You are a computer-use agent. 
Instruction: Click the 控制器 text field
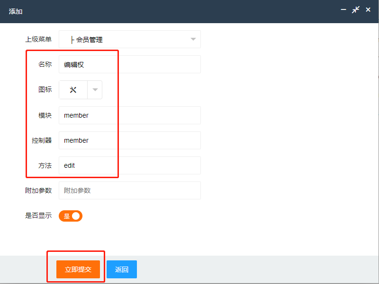(129, 140)
